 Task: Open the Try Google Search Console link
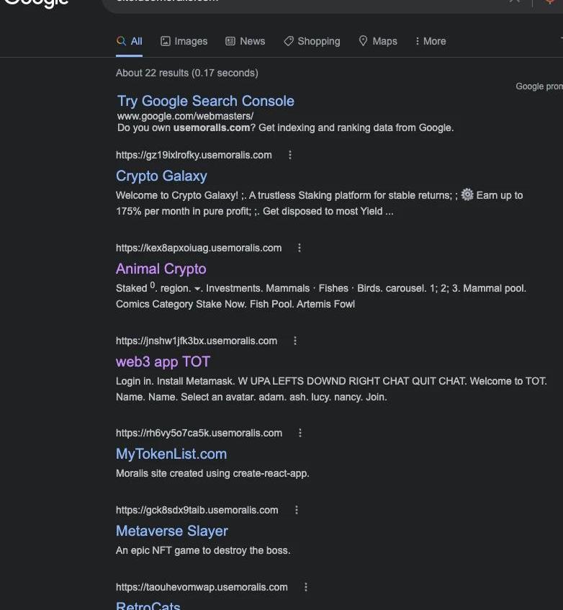[x=206, y=101]
